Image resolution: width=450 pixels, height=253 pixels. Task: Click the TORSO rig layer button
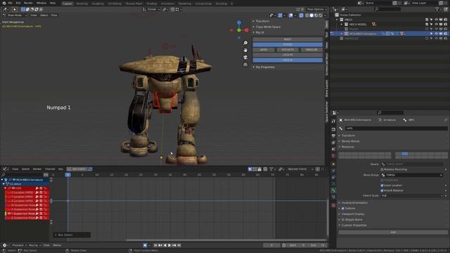tap(288, 45)
